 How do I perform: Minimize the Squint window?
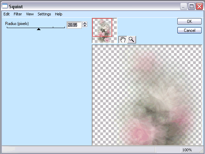[x=184, y=6]
